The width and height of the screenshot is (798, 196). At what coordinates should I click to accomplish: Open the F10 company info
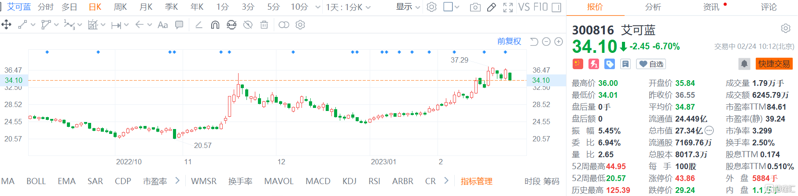[x=541, y=7]
